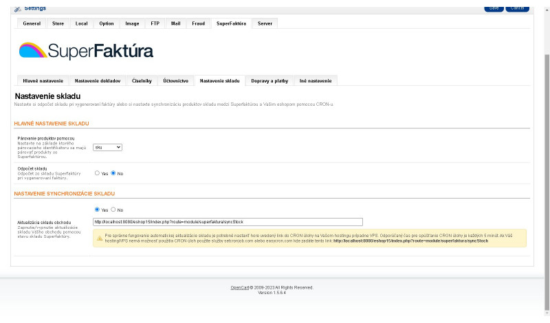
Task: Open the Nastavenie dokladov sub-tab
Action: click(x=98, y=80)
